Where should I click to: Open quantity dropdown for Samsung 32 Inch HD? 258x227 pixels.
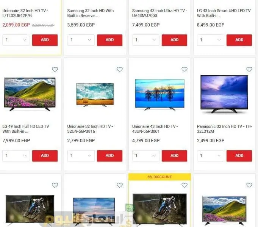pos(81,40)
